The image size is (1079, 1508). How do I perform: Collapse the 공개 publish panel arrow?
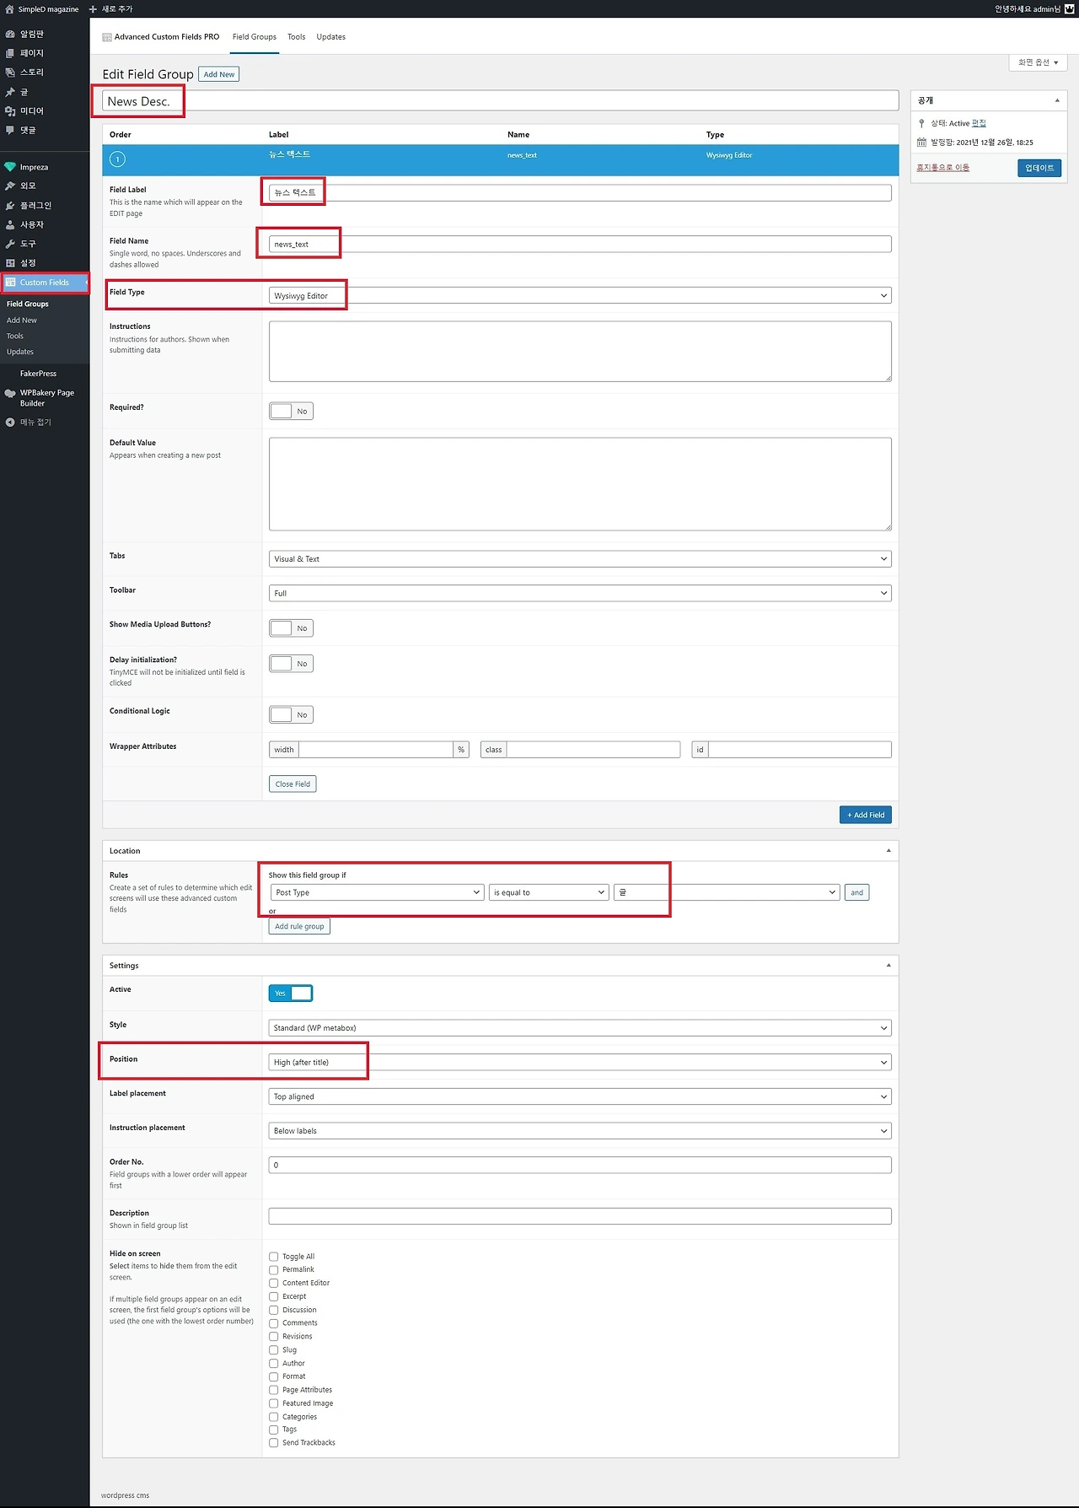tap(1057, 100)
